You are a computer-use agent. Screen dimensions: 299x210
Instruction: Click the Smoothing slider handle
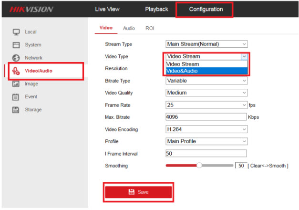199,166
